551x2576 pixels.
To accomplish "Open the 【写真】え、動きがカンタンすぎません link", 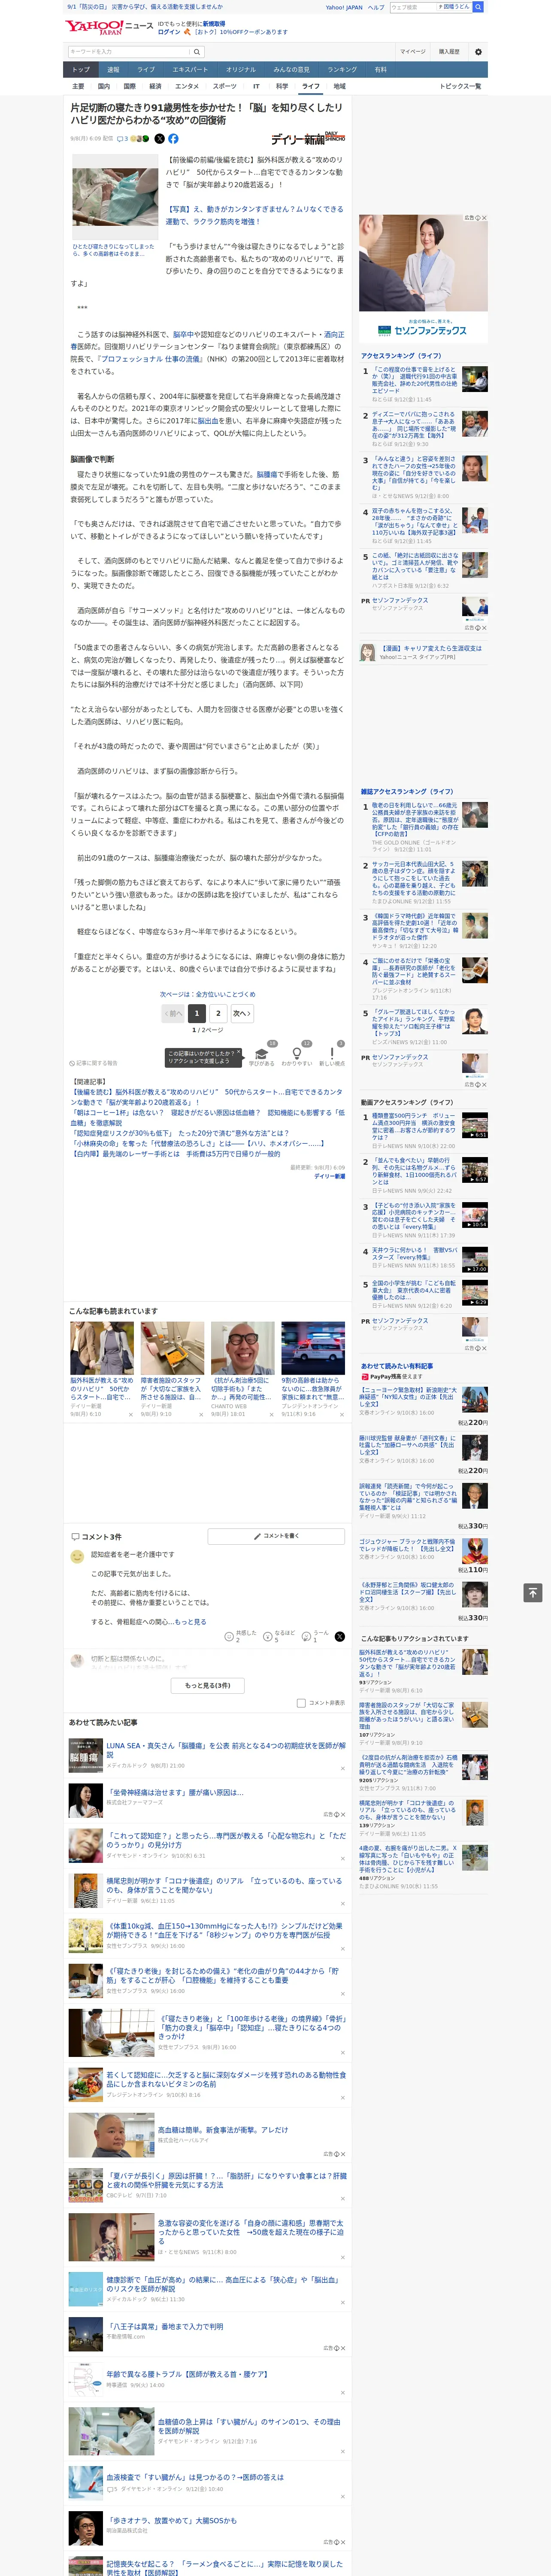I will pos(254,215).
